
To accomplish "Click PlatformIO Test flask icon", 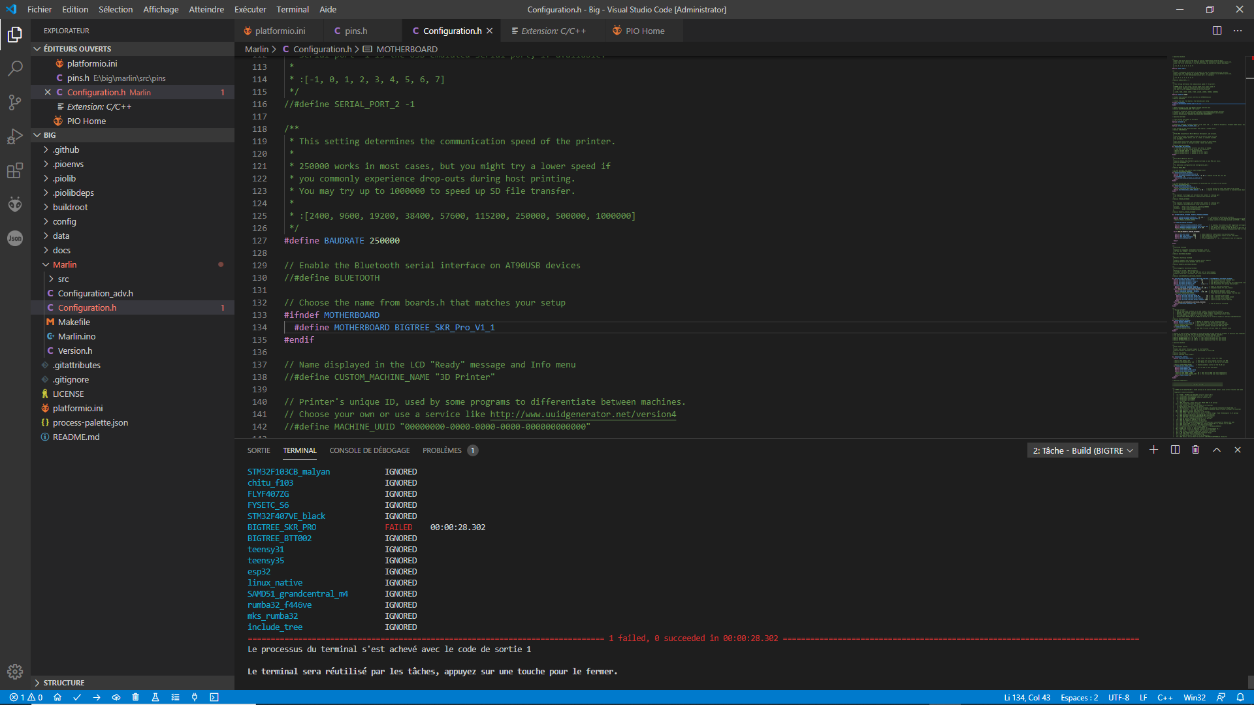I will coord(155,697).
